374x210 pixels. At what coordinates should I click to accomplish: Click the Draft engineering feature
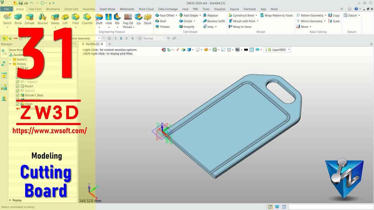pos(99,19)
